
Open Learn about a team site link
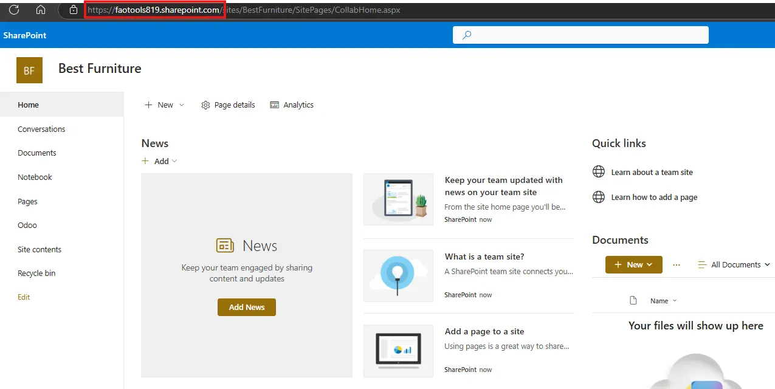point(652,172)
